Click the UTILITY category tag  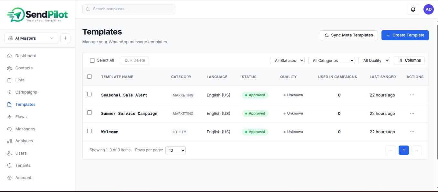[179, 132]
